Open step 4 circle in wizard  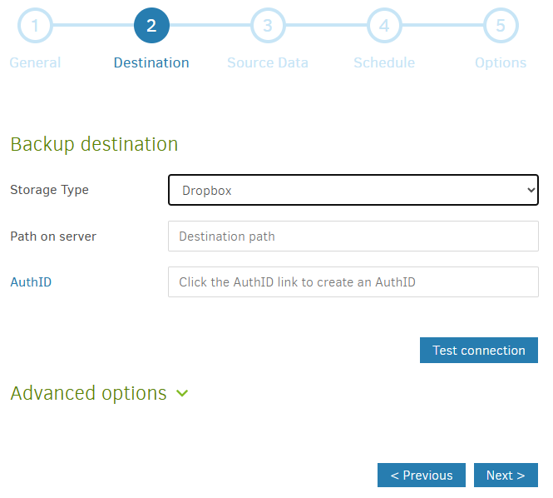point(384,26)
